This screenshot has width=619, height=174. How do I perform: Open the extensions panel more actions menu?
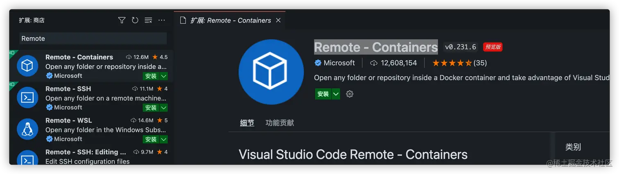coord(162,20)
